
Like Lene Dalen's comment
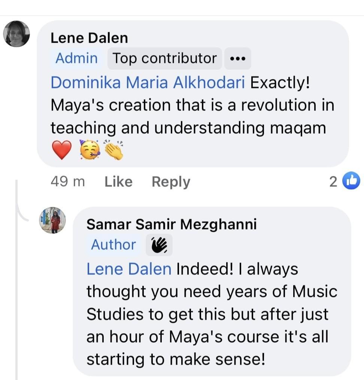pyautogui.click(x=118, y=182)
